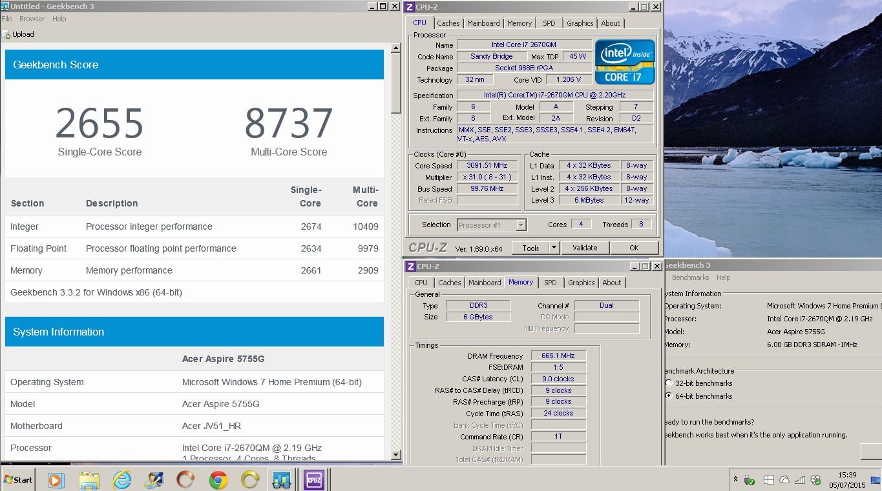Switch to Graphics tab in the processor CPU-Z window
Image resolution: width=882 pixels, height=491 pixels.
[x=580, y=23]
